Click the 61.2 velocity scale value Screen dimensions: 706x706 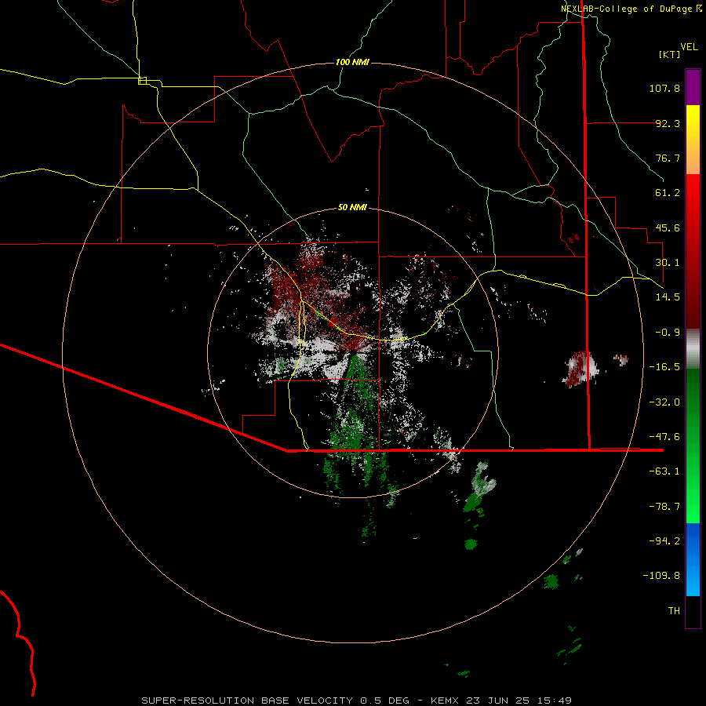(668, 193)
